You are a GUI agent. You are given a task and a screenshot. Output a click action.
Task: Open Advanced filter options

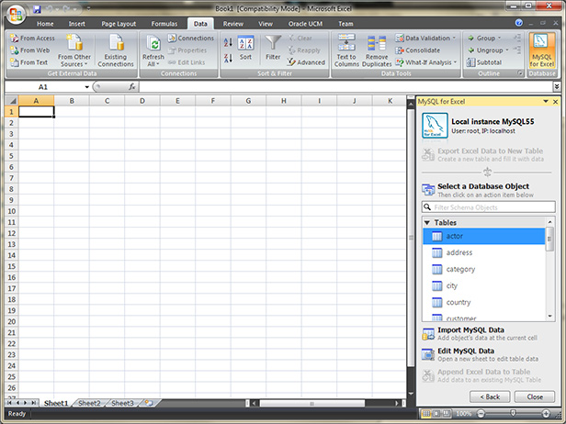[x=307, y=62]
